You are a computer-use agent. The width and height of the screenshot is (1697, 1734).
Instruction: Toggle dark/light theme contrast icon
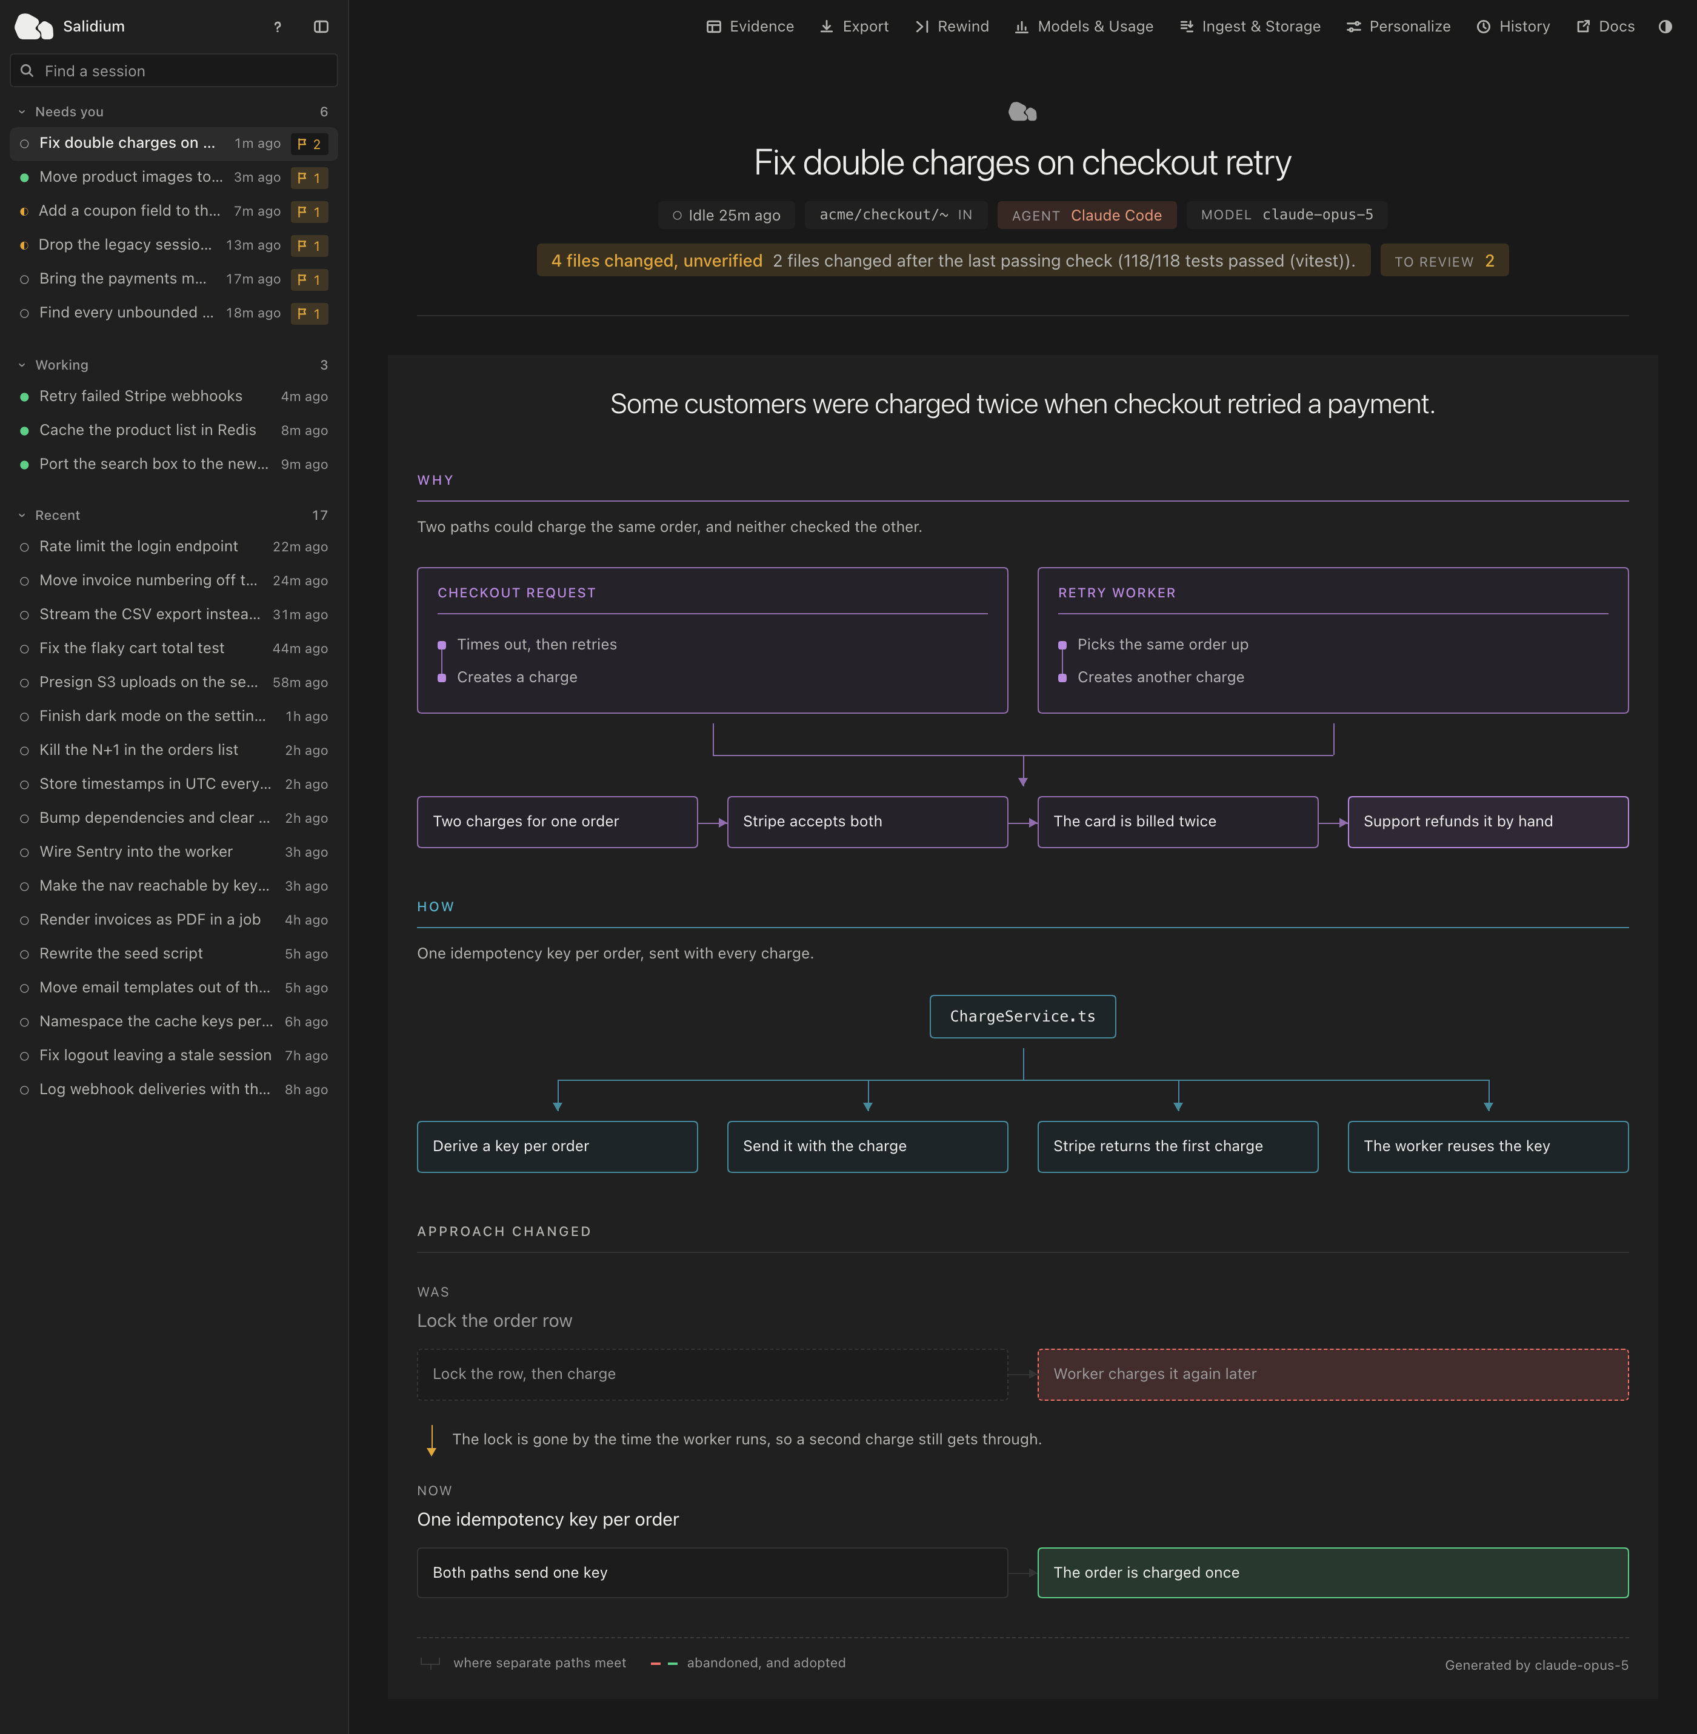[x=1665, y=27]
